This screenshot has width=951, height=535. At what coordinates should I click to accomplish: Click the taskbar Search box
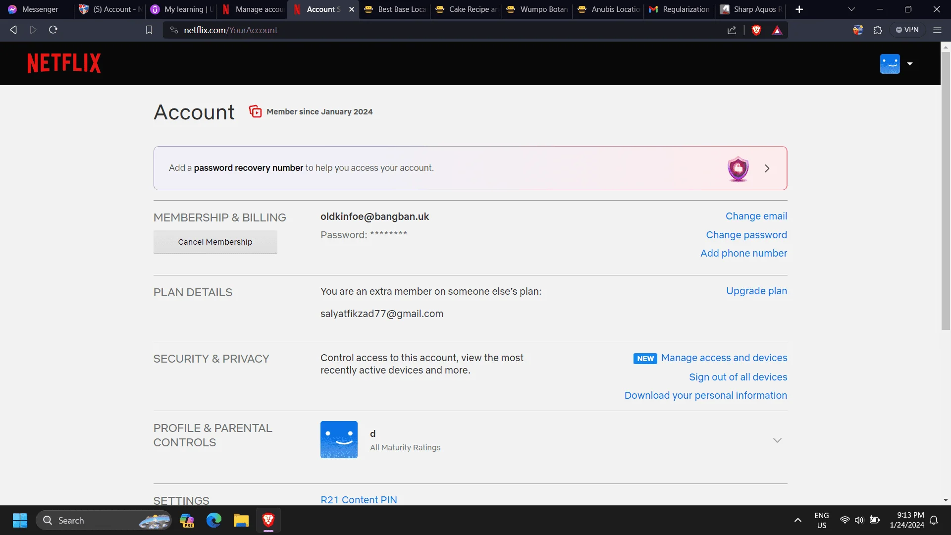104,521
